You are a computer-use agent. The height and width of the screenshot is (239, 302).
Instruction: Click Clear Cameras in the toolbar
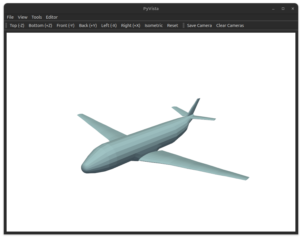tap(230, 26)
